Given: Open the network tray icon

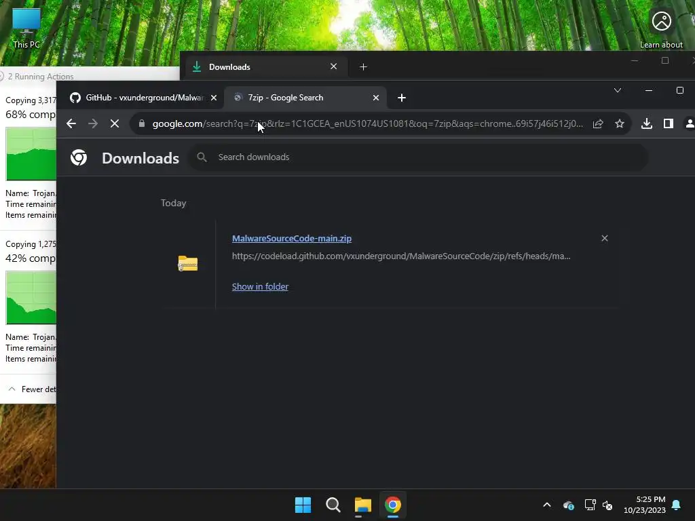Looking at the screenshot, I should [590, 505].
